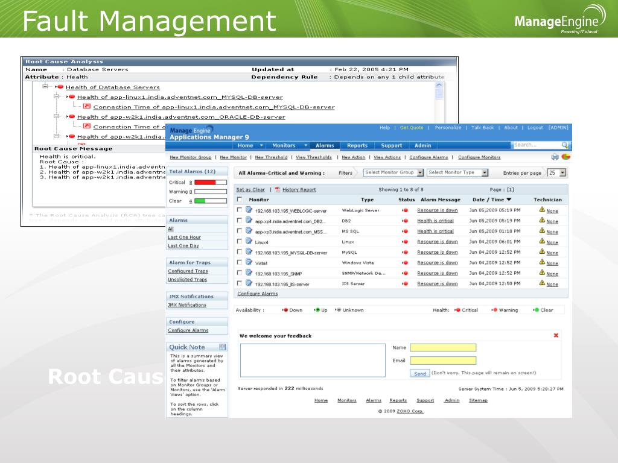Click red Down availability legend icon
Image resolution: width=618 pixels, height=463 pixels.
(x=285, y=310)
